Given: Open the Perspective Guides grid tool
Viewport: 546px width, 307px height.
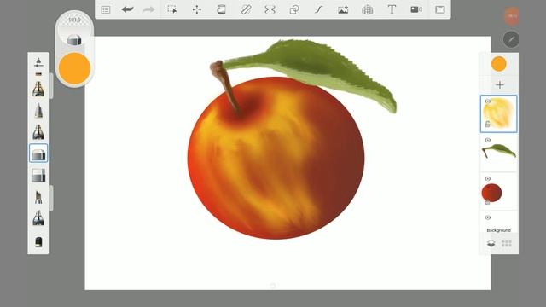Looking at the screenshot, I should [x=368, y=9].
